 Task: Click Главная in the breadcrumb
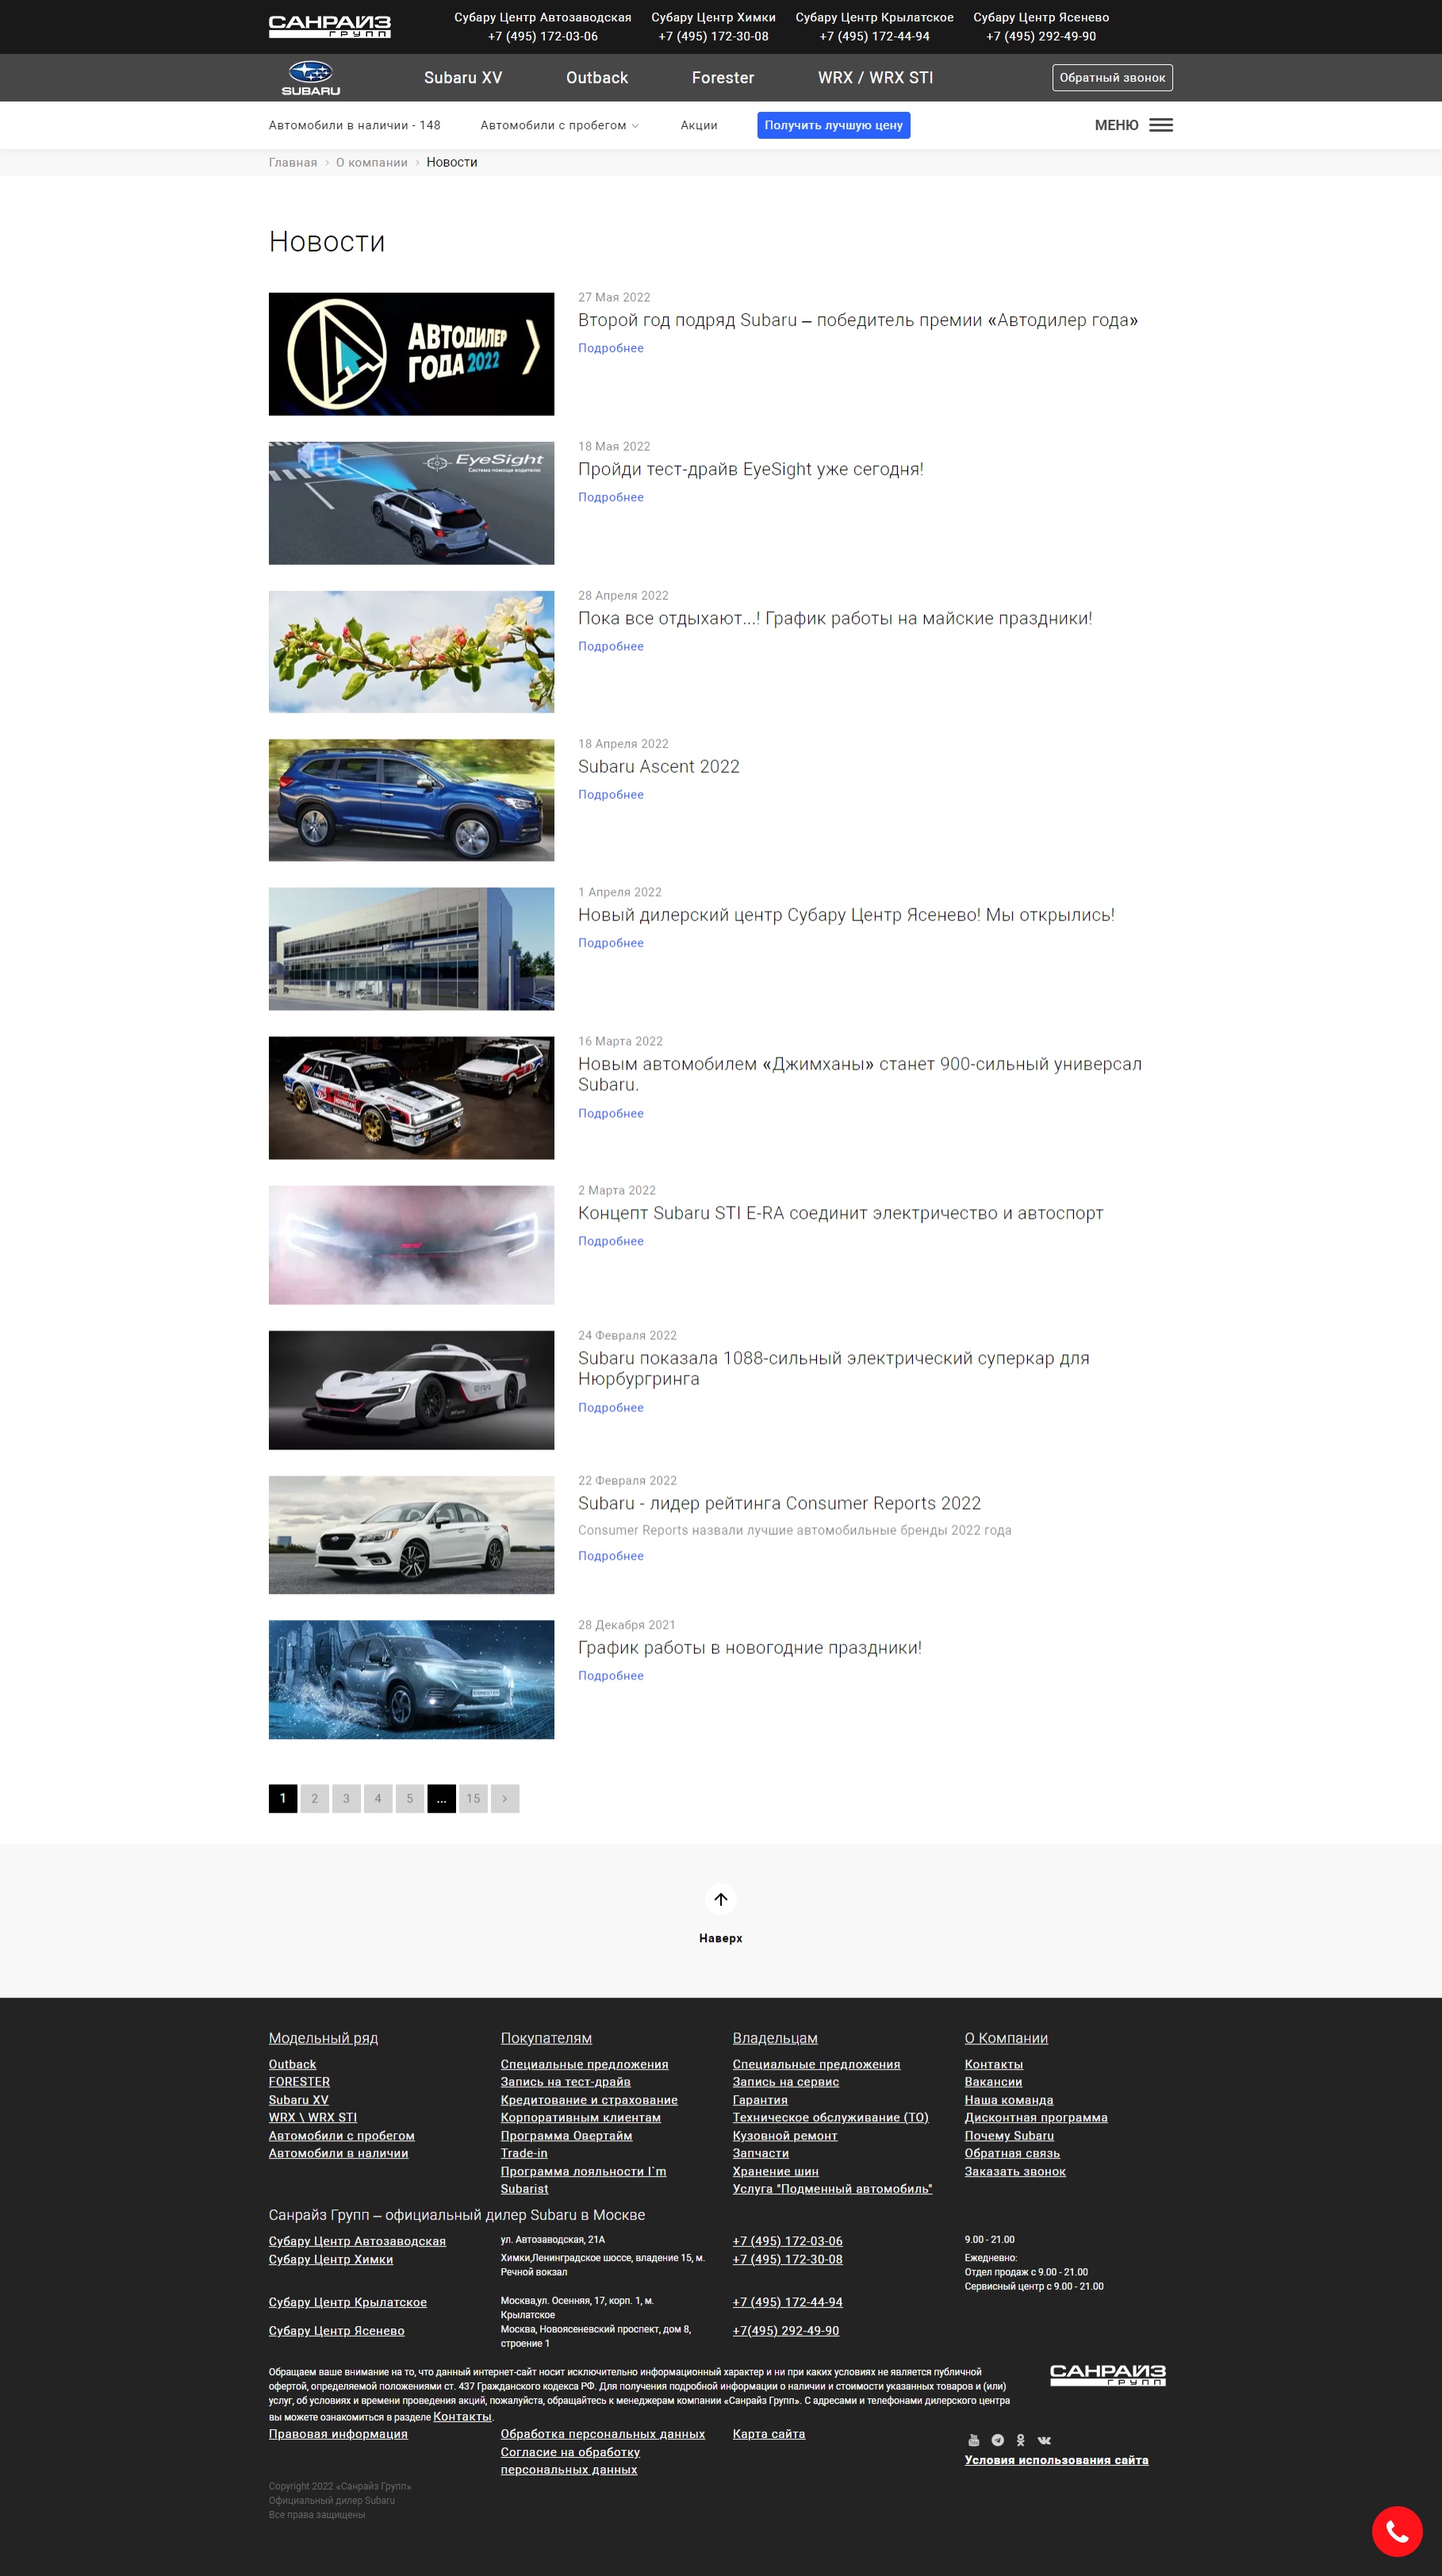tap(292, 162)
